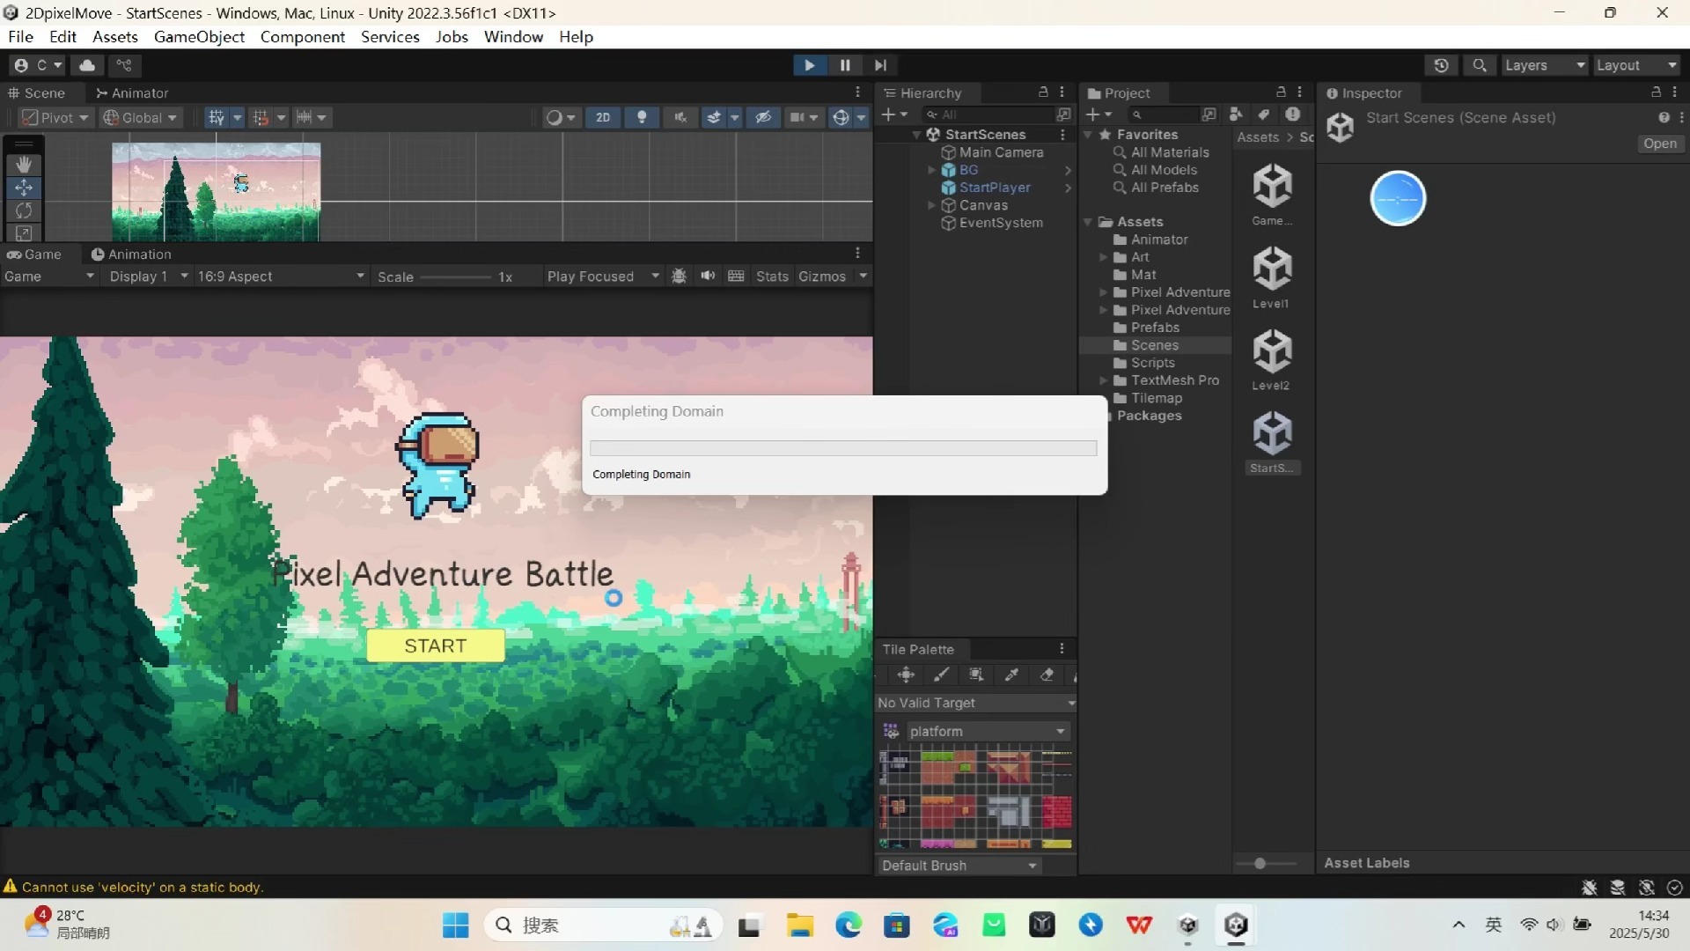Viewport: 1690px width, 951px height.
Task: Toggle 2D view mode in Scene toolbar
Action: coord(602,117)
